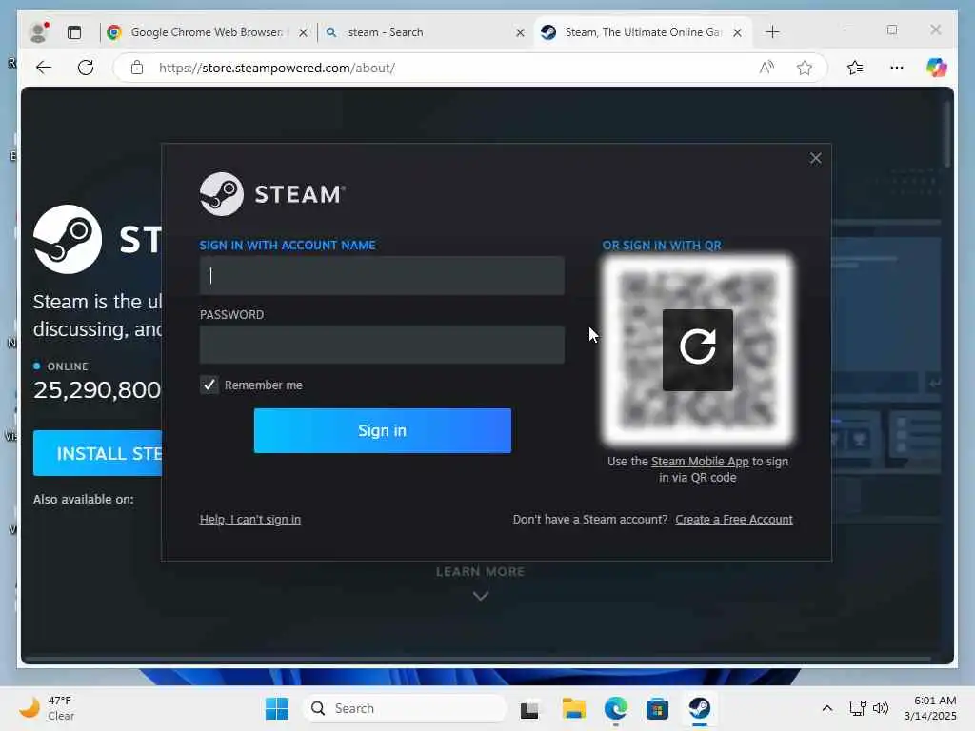Minimize the browser window
Screen dimensions: 975x731
[848, 30]
